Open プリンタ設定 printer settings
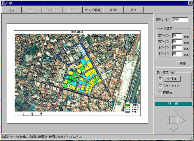The image size is (194, 141). tap(93, 10)
